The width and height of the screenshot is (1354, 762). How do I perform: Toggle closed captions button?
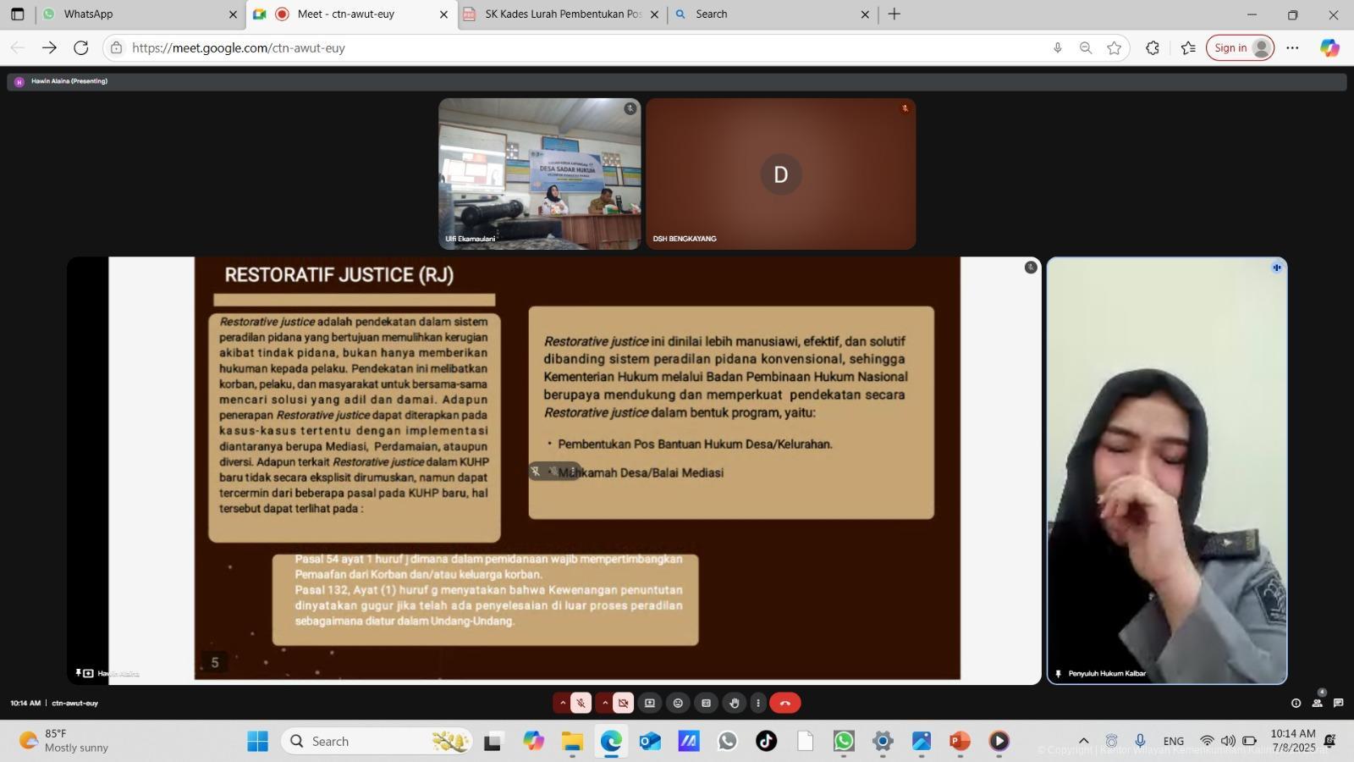click(706, 703)
